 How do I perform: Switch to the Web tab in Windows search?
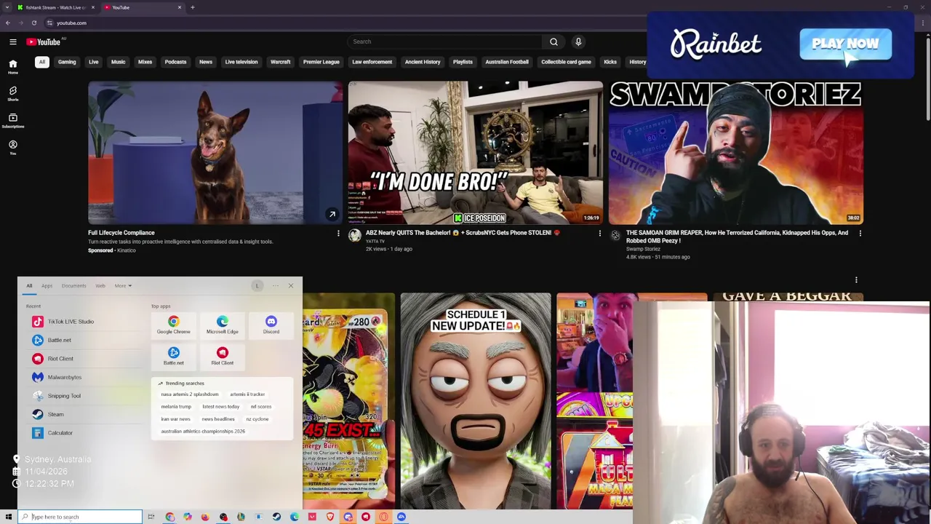coord(100,286)
